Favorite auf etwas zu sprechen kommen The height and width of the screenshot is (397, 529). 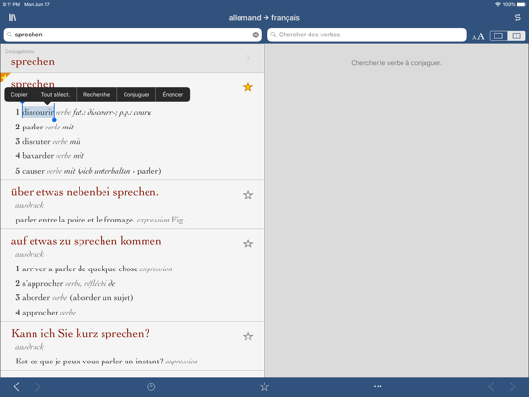pos(248,244)
